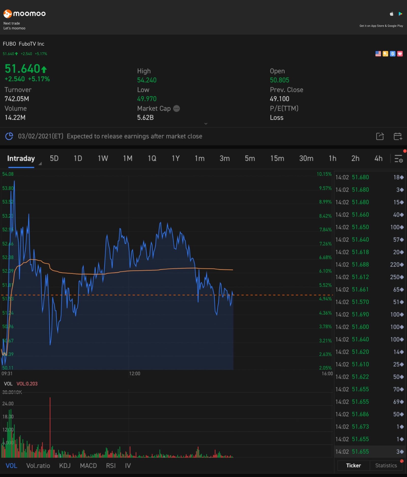Screen dimensions: 407x477
Task: Select the 5m interval
Action: (250, 158)
